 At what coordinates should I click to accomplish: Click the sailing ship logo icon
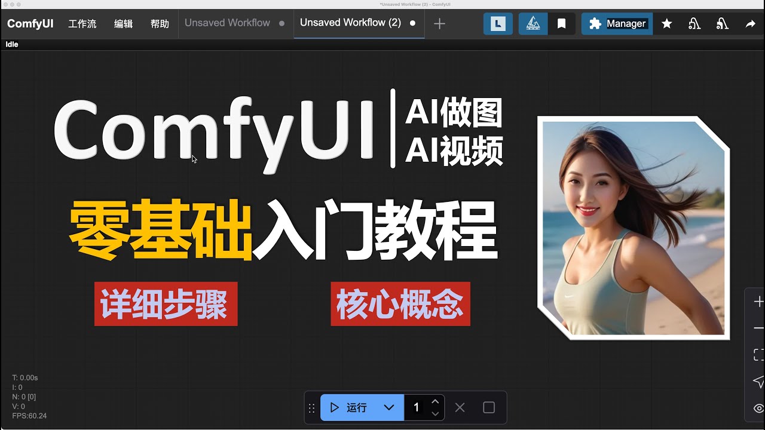click(533, 24)
